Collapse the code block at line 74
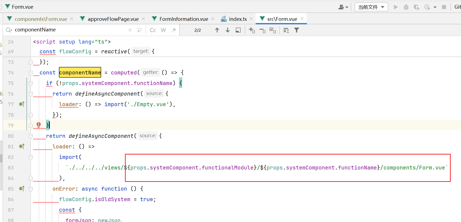This screenshot has width=461, height=222. [x=31, y=73]
